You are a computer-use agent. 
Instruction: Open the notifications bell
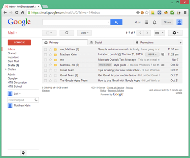point(155,22)
